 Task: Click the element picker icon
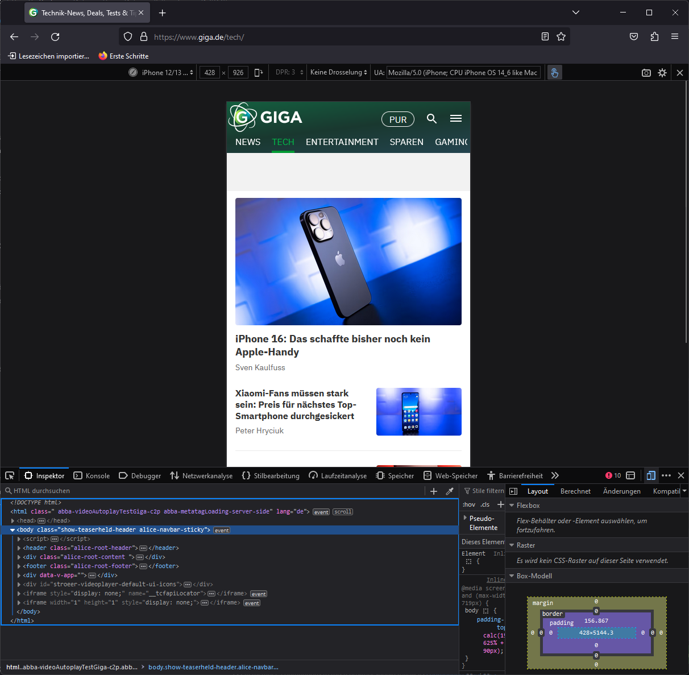(10, 476)
